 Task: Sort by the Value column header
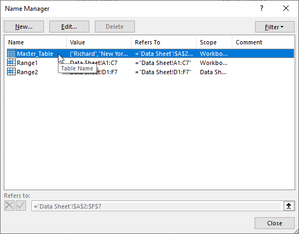pyautogui.click(x=99, y=42)
